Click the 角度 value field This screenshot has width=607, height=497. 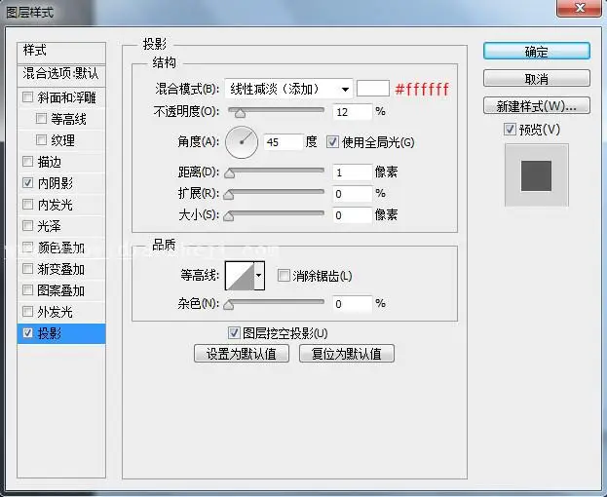283,142
